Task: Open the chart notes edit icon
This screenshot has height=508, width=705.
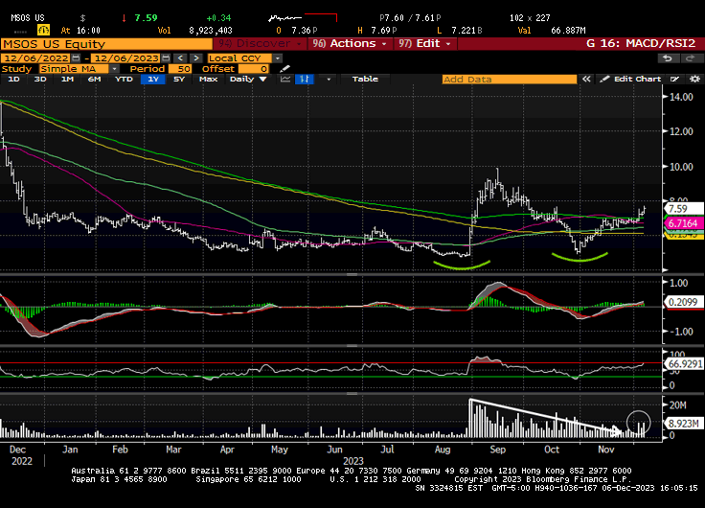Action: (x=675, y=80)
